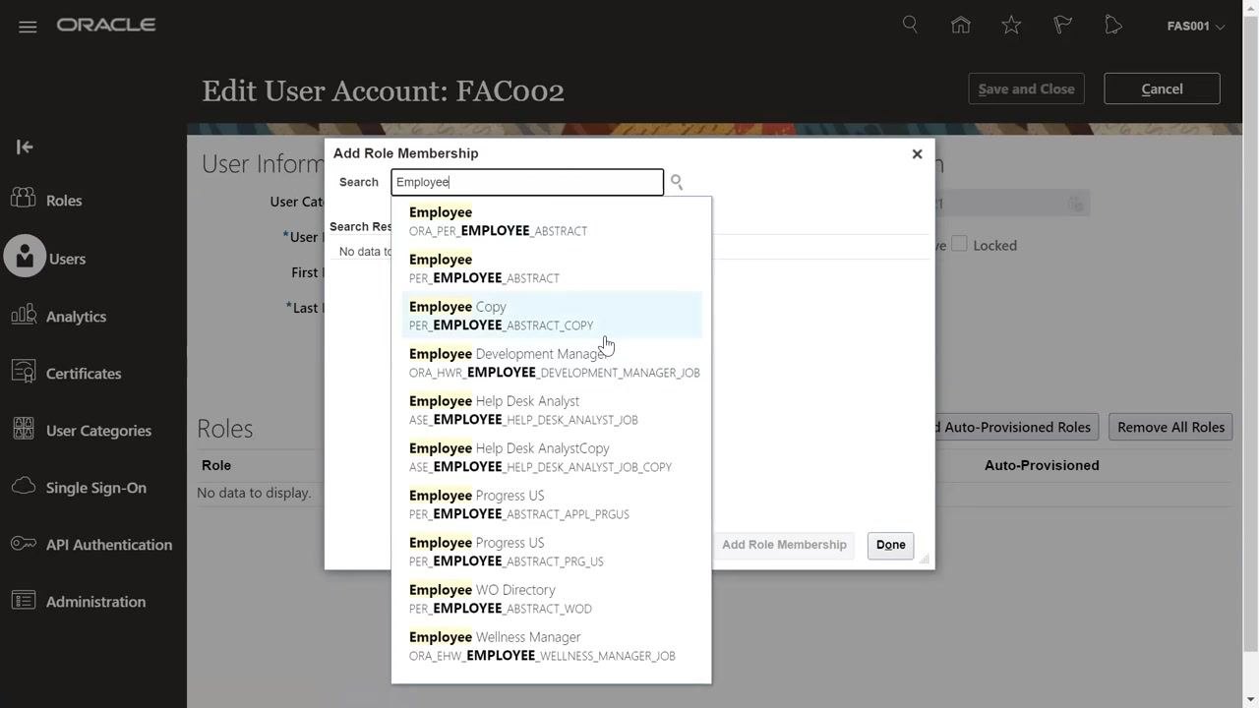1259x708 pixels.
Task: Toggle the Locked checkbox
Action: pos(959,244)
